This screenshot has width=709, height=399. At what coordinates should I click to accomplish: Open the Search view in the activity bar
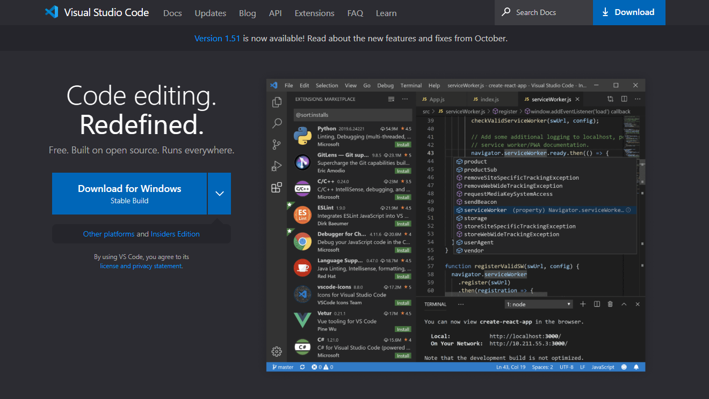tap(277, 123)
